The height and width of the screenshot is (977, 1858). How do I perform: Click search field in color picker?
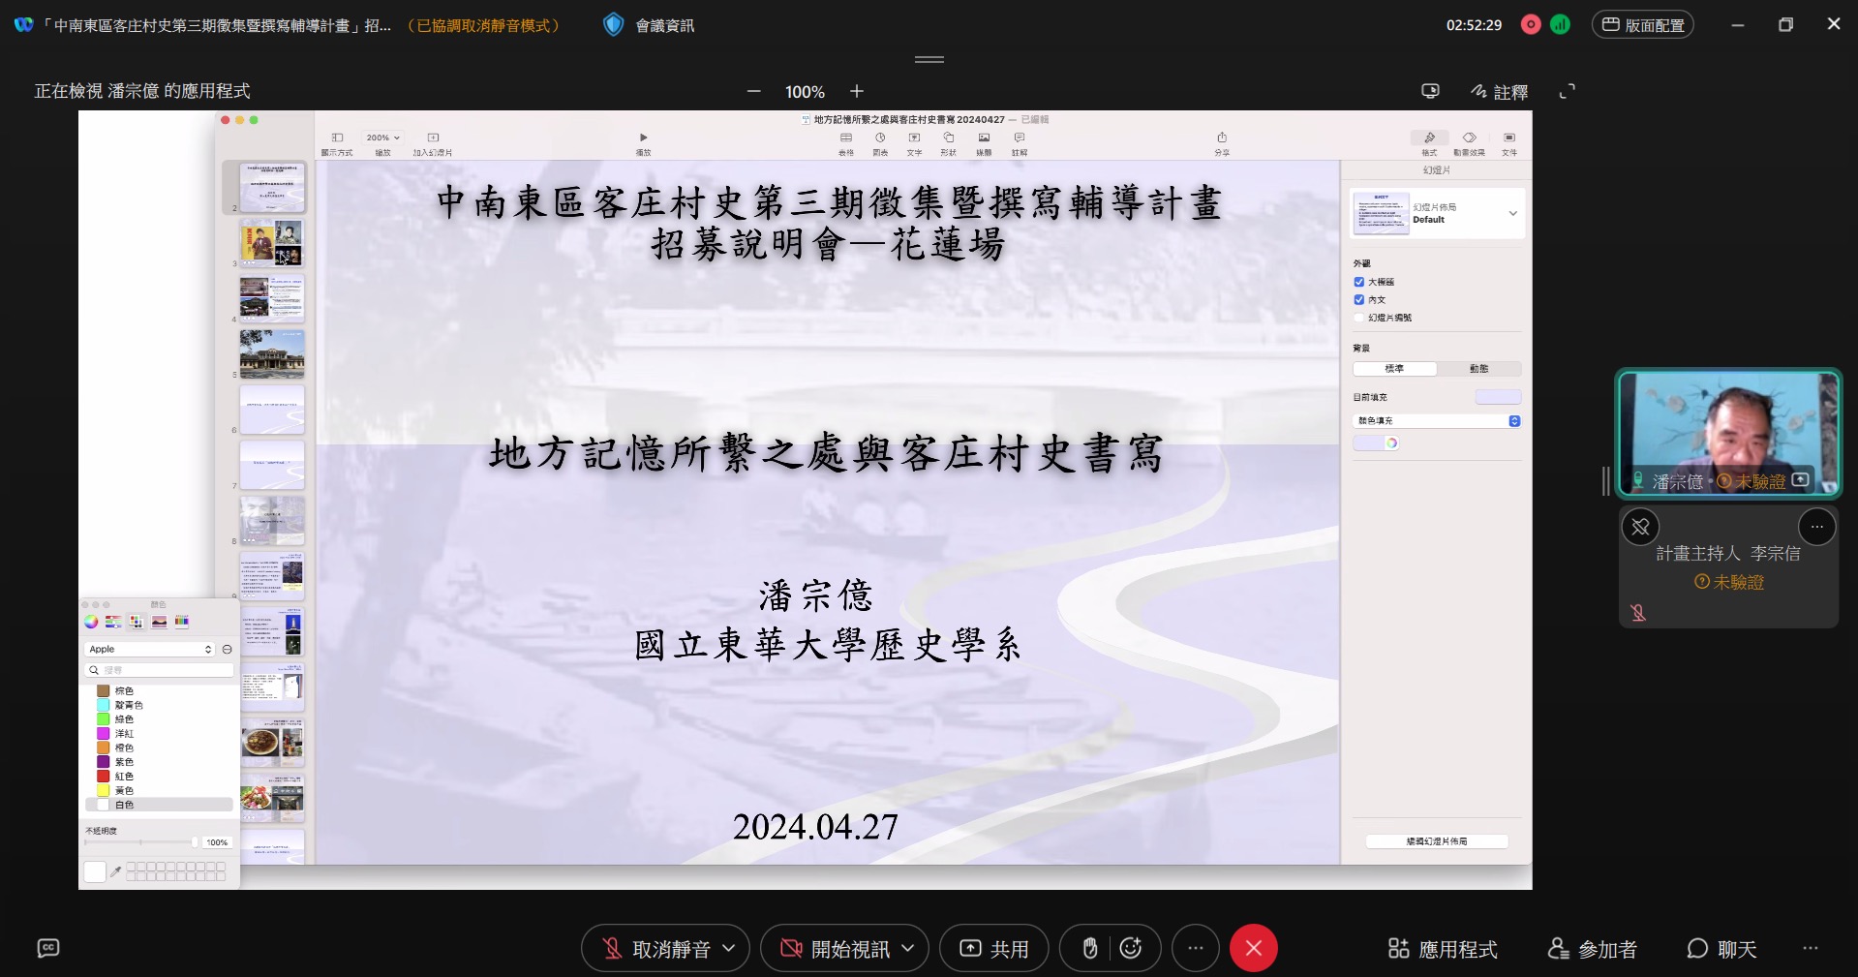pyautogui.click(x=159, y=670)
